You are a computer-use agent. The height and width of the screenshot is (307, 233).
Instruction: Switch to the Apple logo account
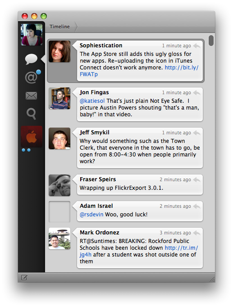point(32,137)
